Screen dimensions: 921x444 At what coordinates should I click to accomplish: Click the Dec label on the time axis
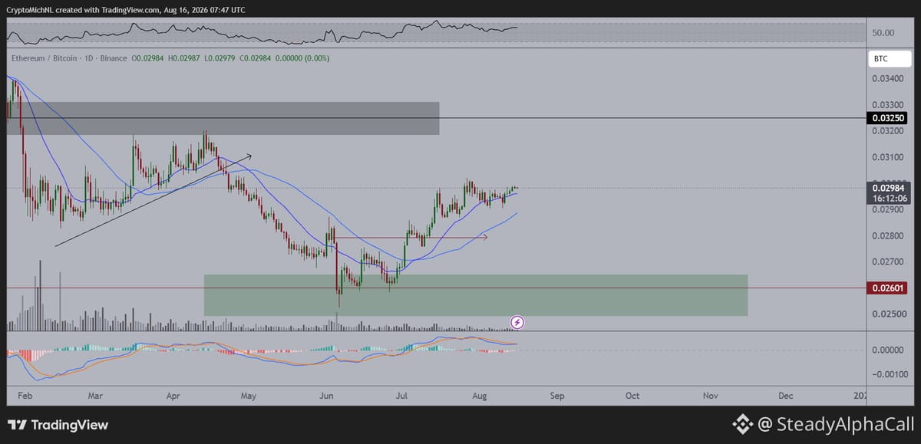(x=786, y=396)
